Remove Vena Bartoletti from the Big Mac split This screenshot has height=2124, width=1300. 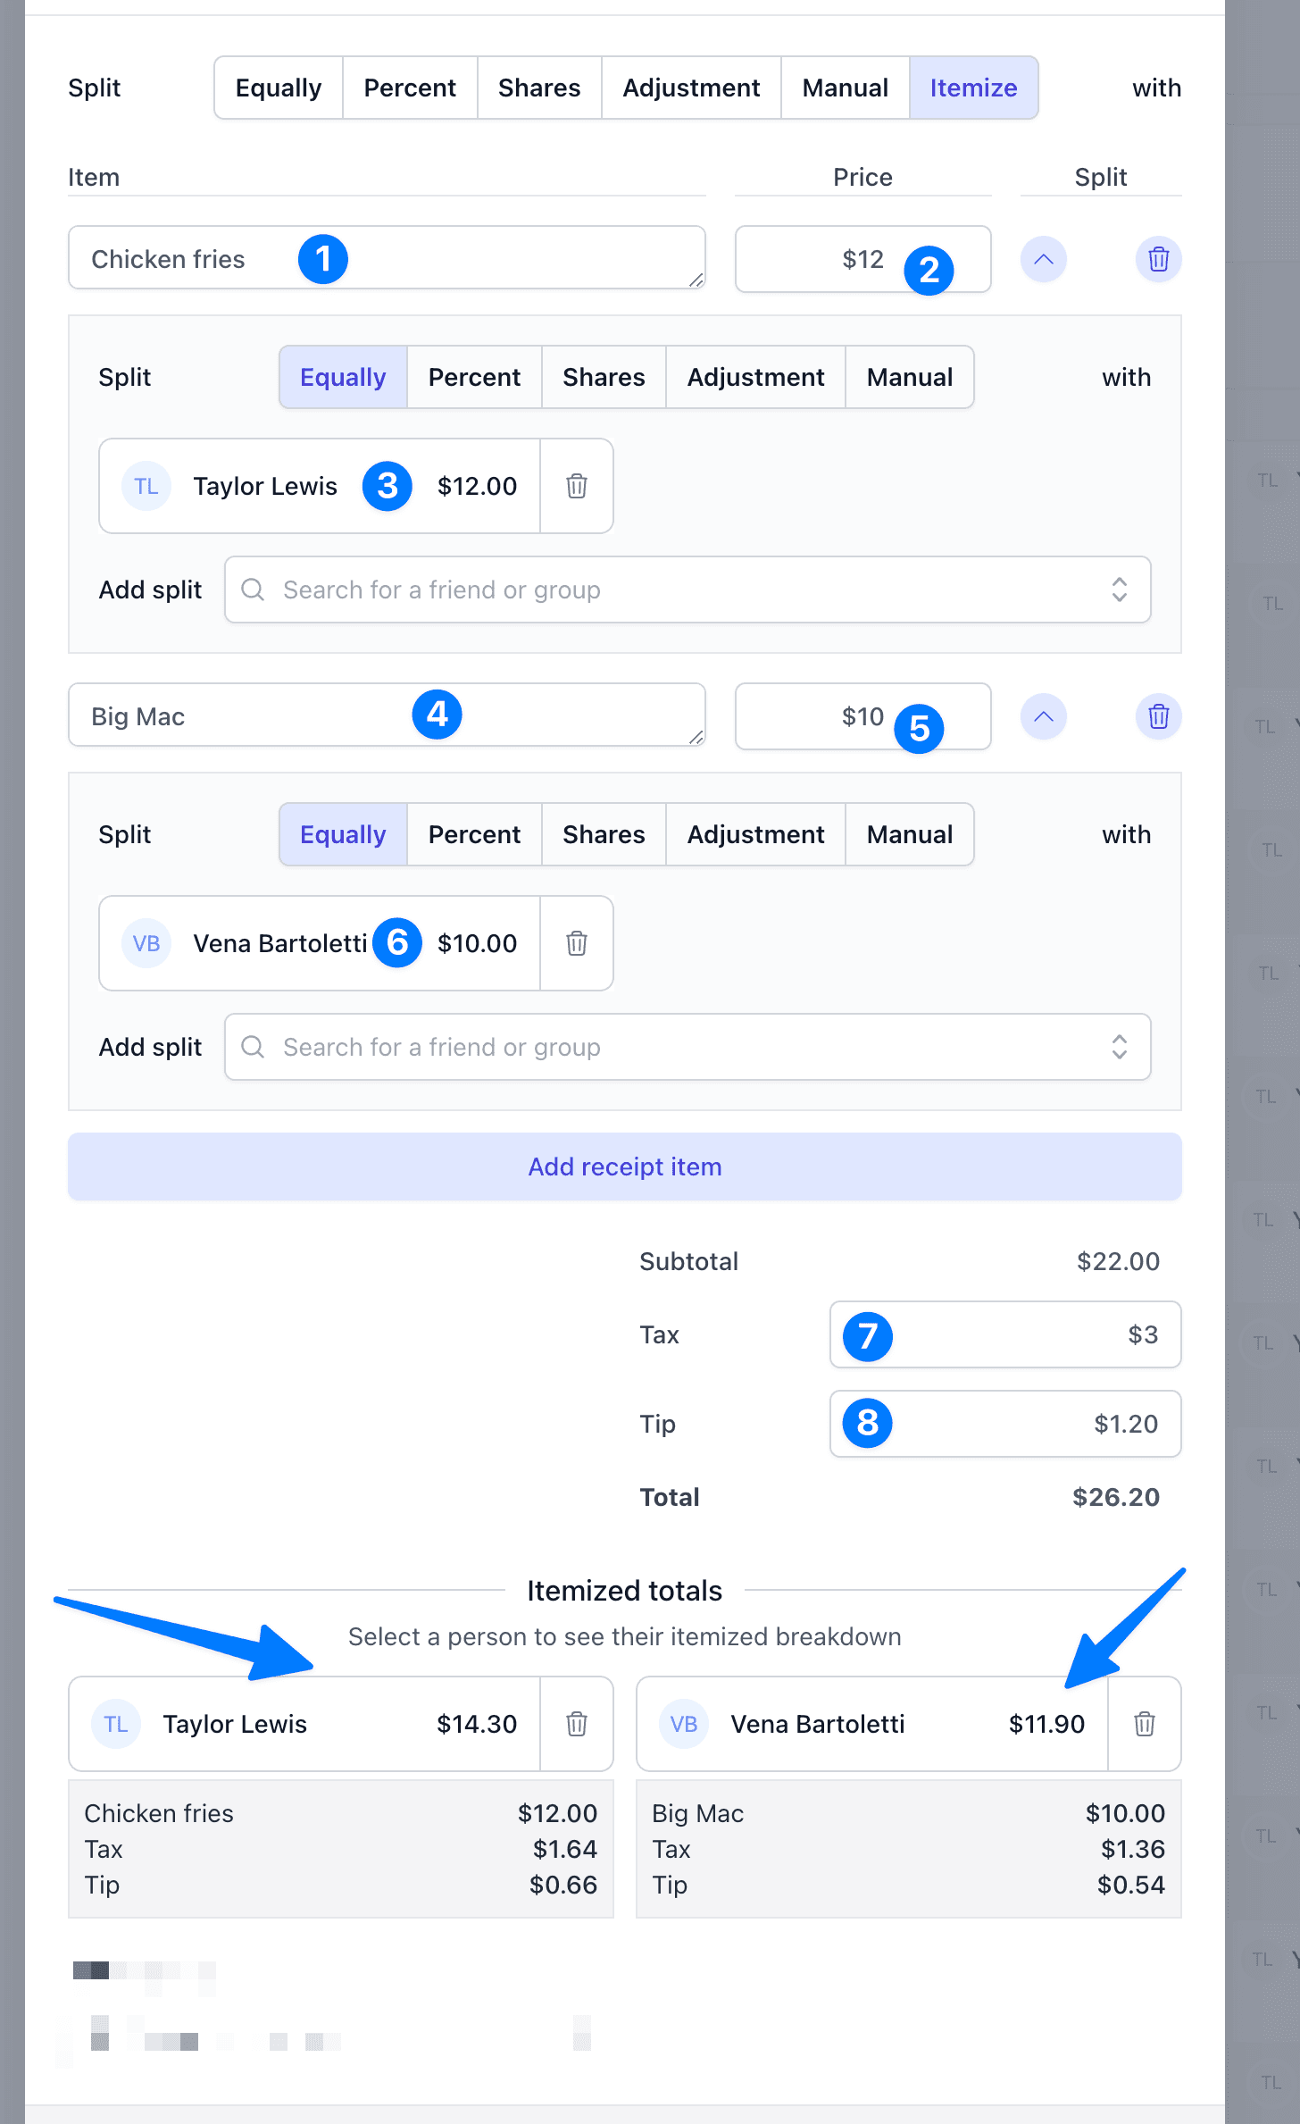[x=576, y=943]
